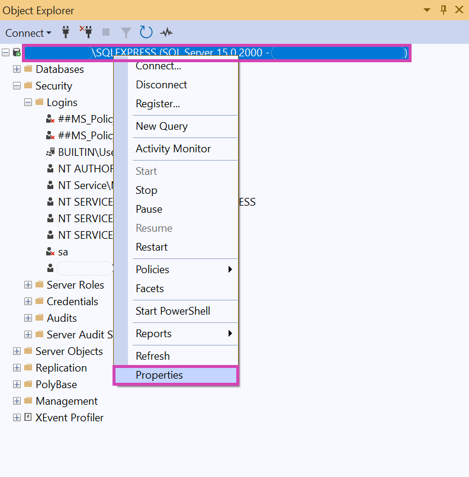Screen dimensions: 469x477
Task: Click the Databases folder icon
Action: (x=28, y=69)
